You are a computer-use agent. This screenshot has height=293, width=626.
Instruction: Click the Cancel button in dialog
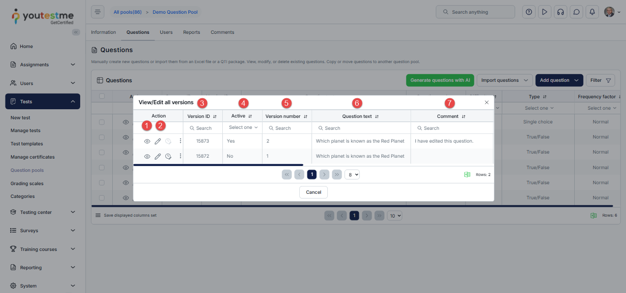tap(313, 192)
